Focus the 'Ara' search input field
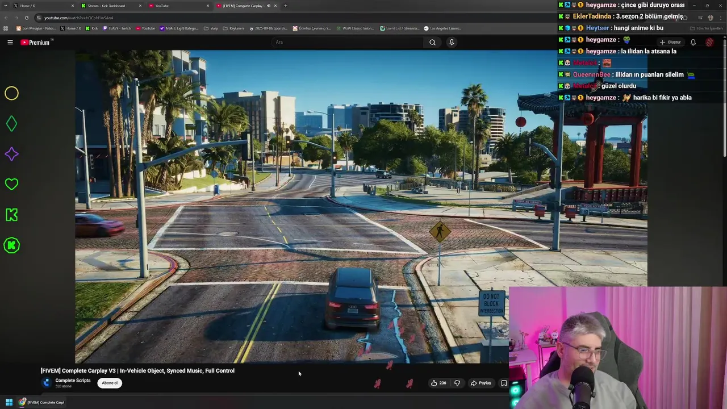This screenshot has width=727, height=409. 348,42
